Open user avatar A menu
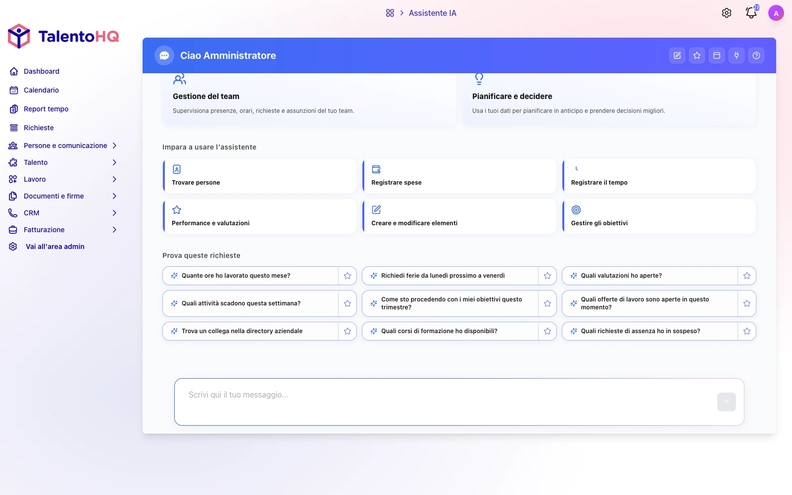This screenshot has height=495, width=792. tap(776, 13)
